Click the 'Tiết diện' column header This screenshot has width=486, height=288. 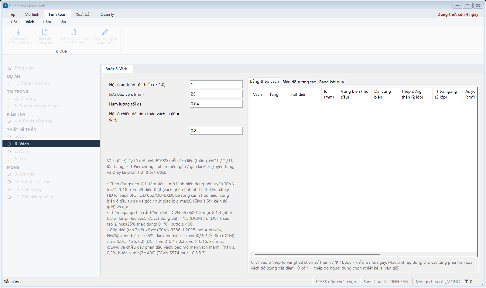[x=304, y=94]
